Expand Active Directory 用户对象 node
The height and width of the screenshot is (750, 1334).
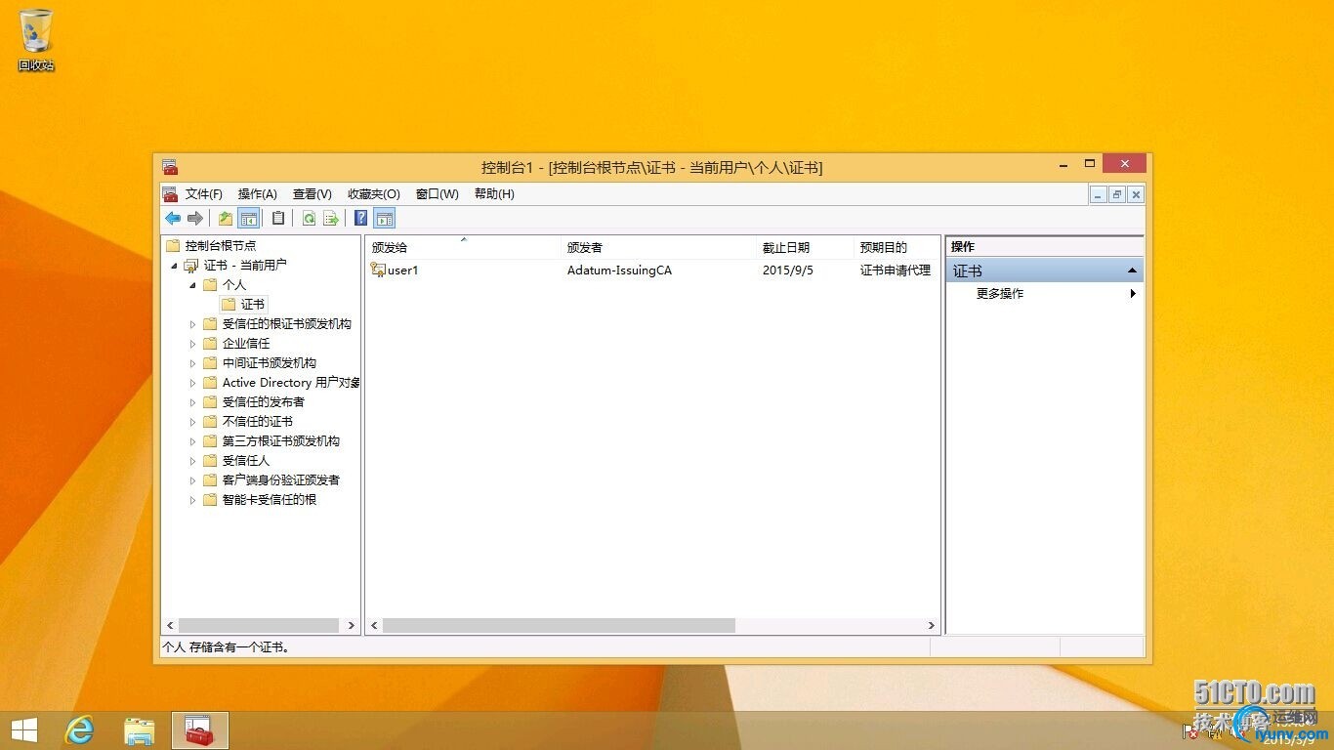click(193, 383)
